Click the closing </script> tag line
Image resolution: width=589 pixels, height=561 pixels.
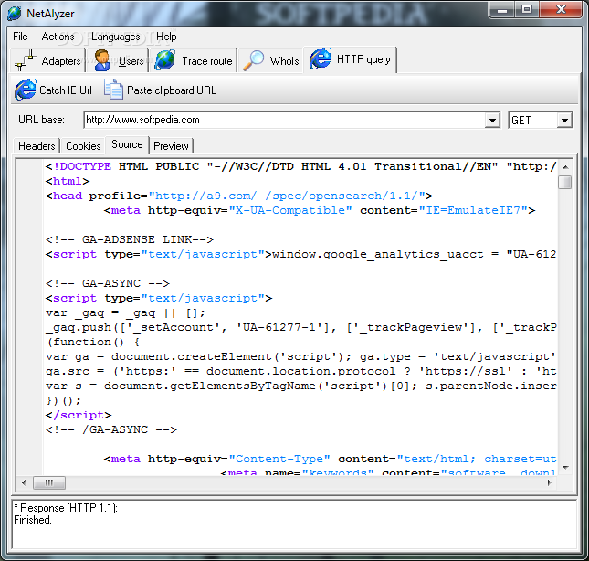pyautogui.click(x=79, y=415)
